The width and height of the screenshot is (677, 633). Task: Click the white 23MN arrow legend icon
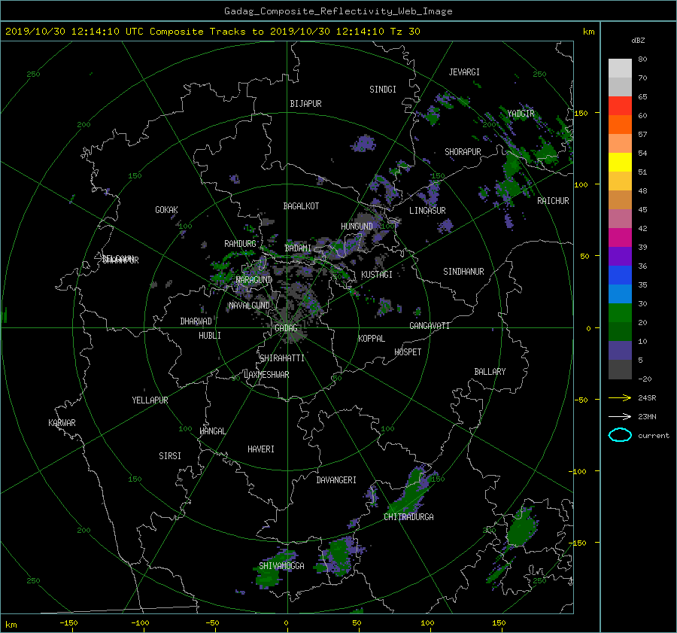tap(620, 416)
